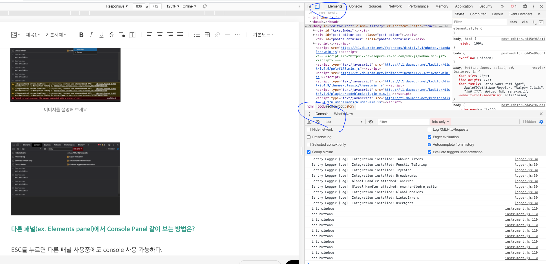Image resolution: width=546 pixels, height=264 pixels.
Task: Click the console Filter input field
Action: pos(404,122)
